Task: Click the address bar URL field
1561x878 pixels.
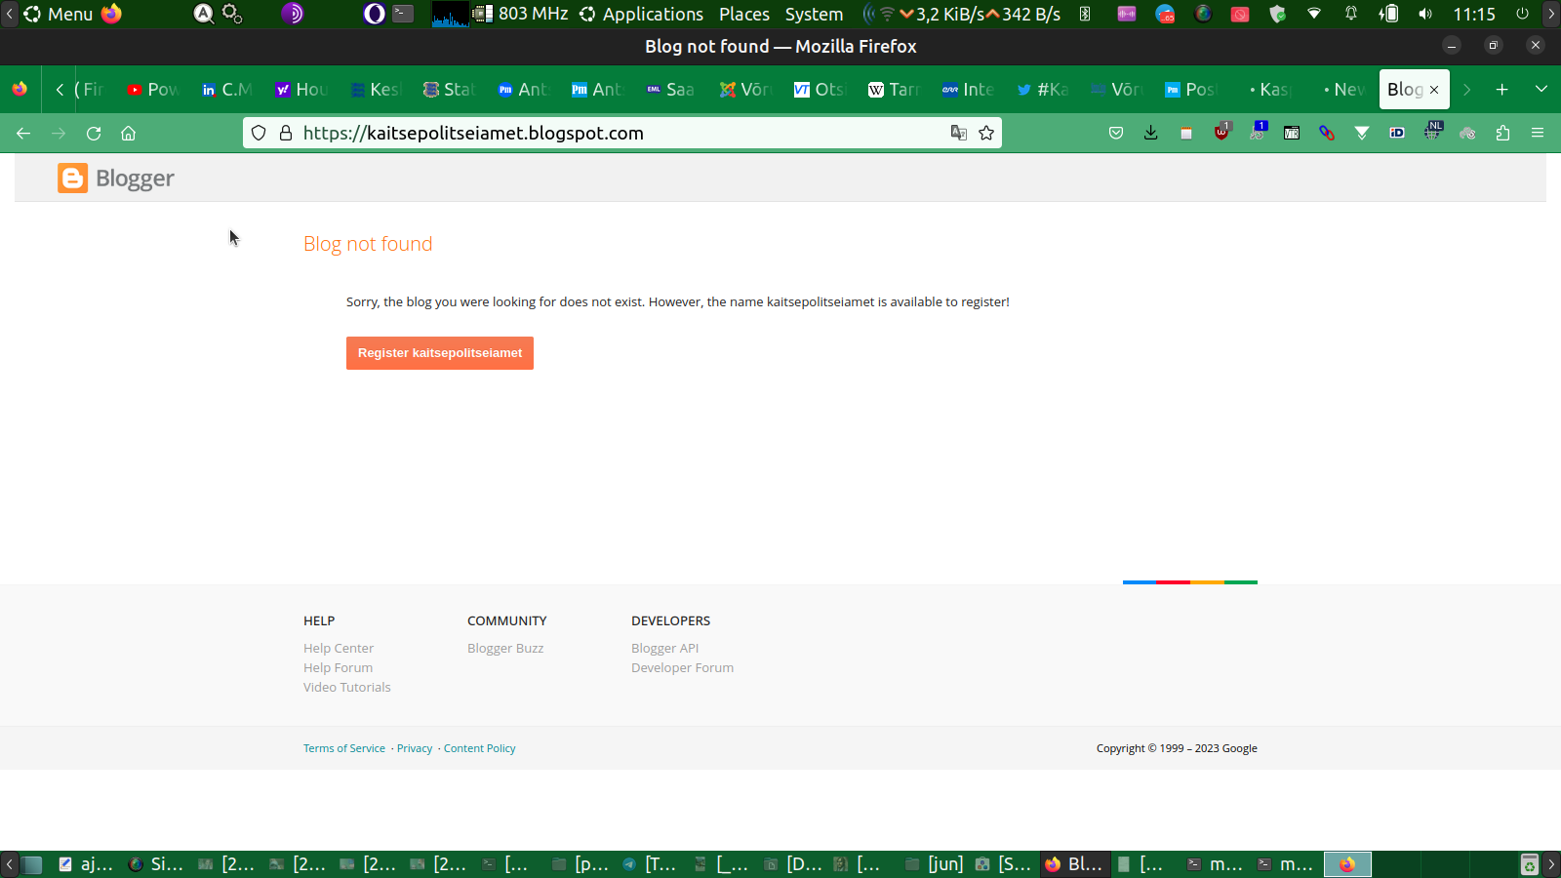Action: point(622,133)
